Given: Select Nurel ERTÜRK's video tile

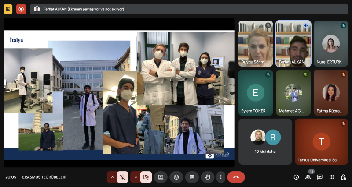Looking at the screenshot, I should click(330, 43).
